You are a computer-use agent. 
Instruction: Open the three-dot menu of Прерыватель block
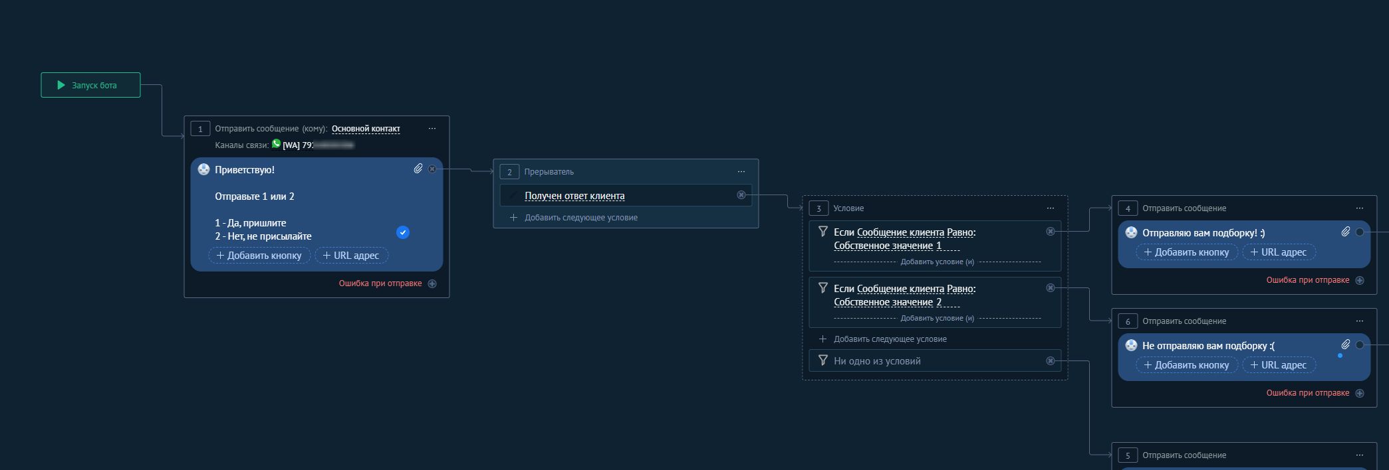[741, 172]
